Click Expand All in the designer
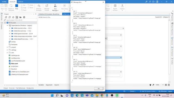This screenshot has width=174, height=98. coord(158,17)
